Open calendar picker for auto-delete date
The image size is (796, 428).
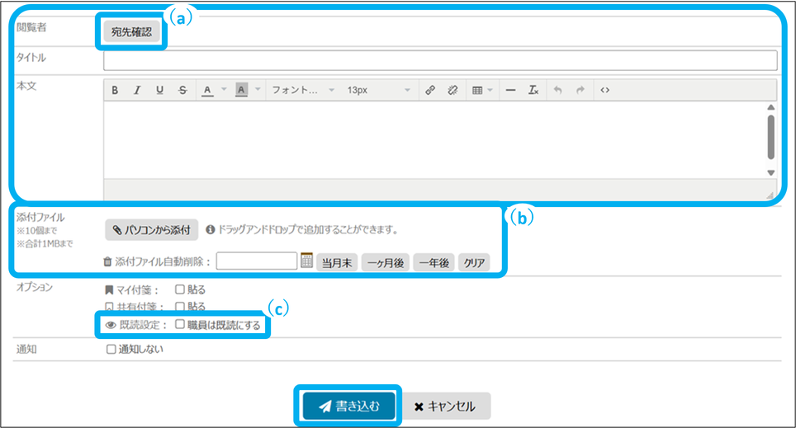coord(306,261)
